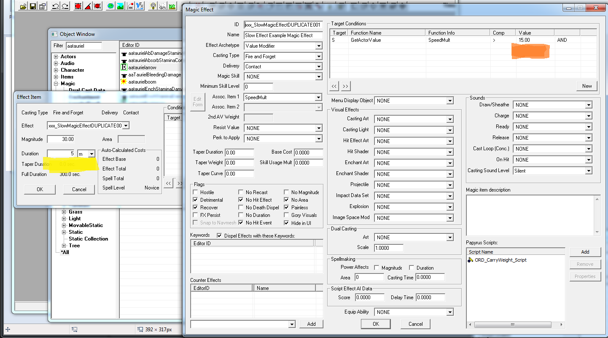Image resolution: width=608 pixels, height=338 pixels.
Task: Enable the Hostile flag checkbox
Action: (x=196, y=192)
